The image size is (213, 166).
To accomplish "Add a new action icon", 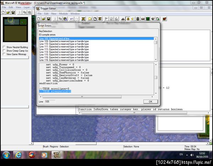I will point(116,19).
